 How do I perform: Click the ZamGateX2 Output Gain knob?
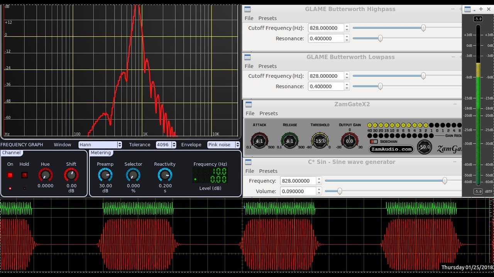pos(350,141)
